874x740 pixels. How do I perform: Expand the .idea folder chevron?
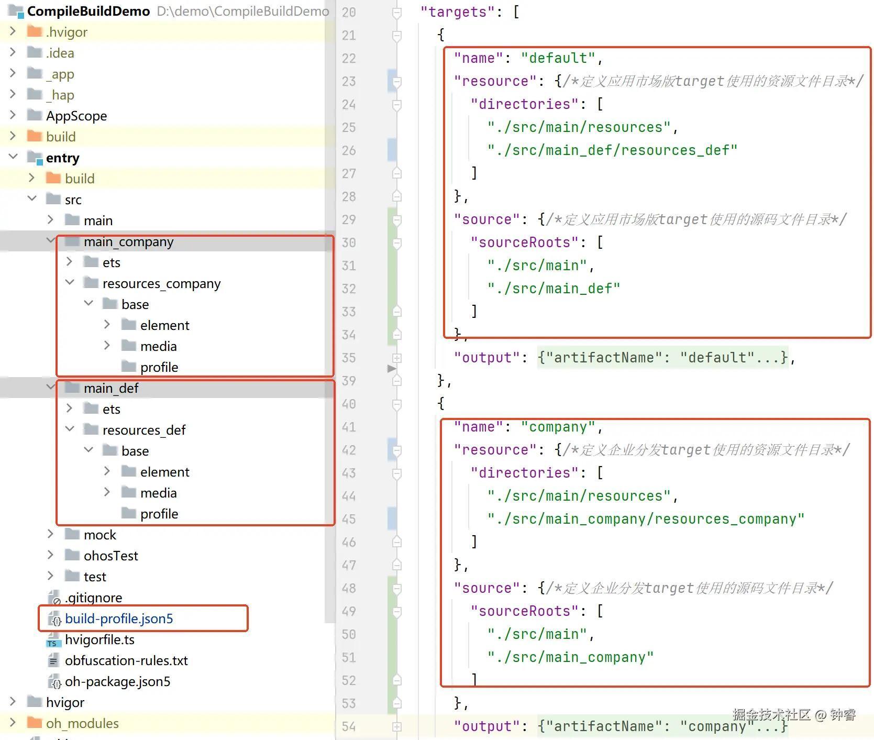pyautogui.click(x=13, y=52)
